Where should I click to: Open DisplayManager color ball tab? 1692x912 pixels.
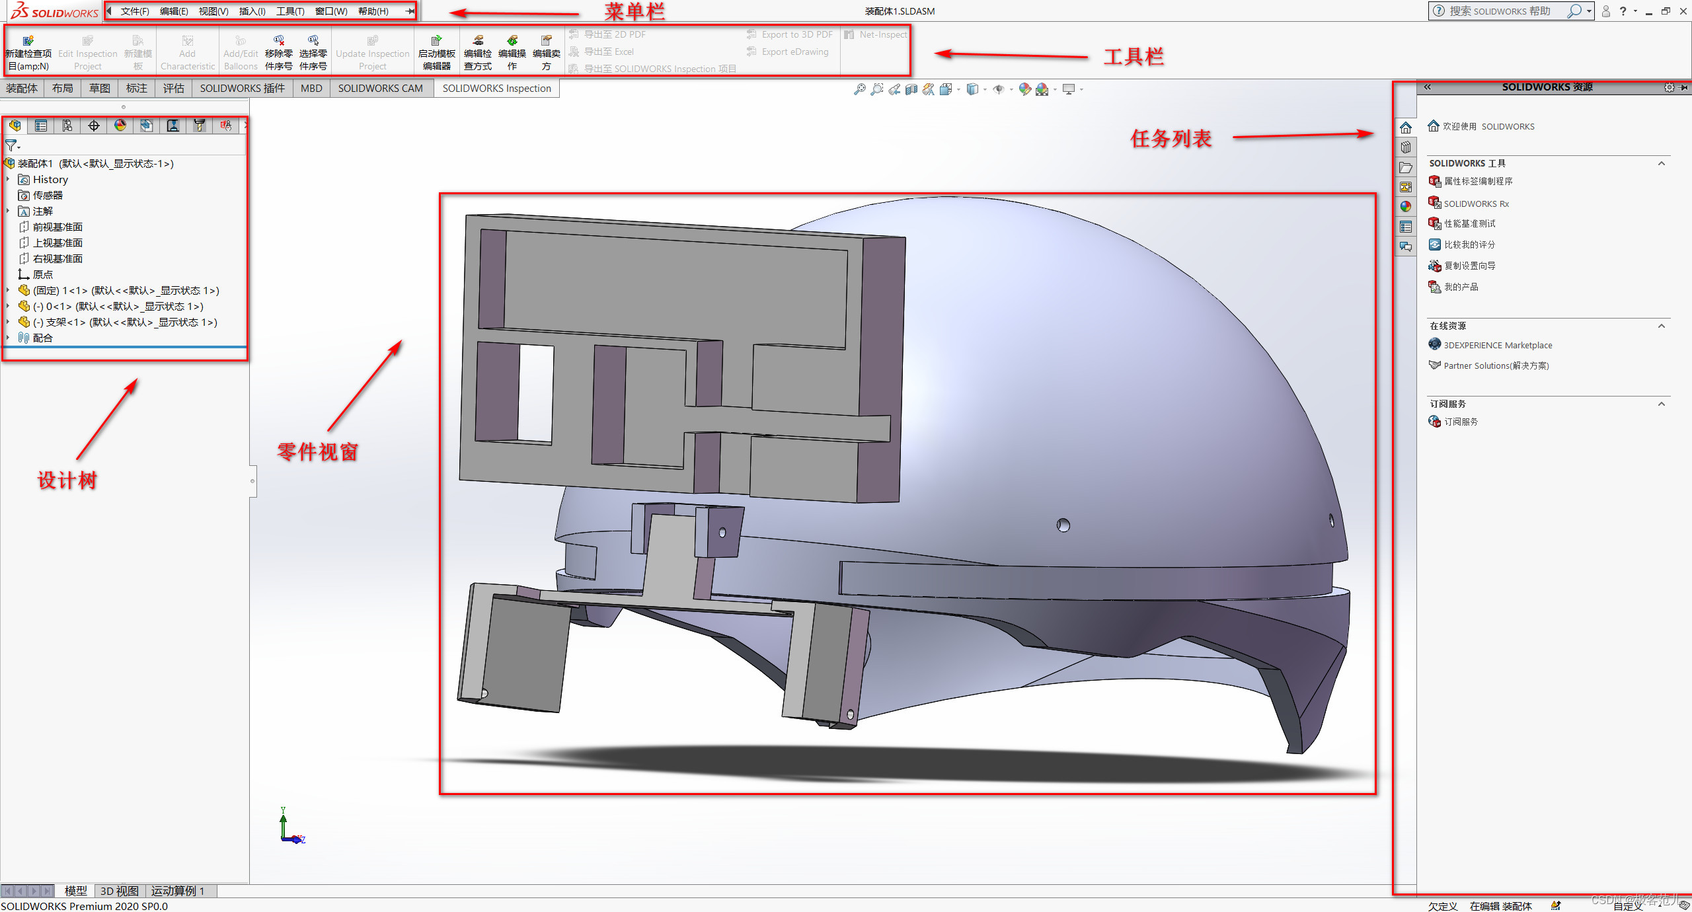[120, 126]
